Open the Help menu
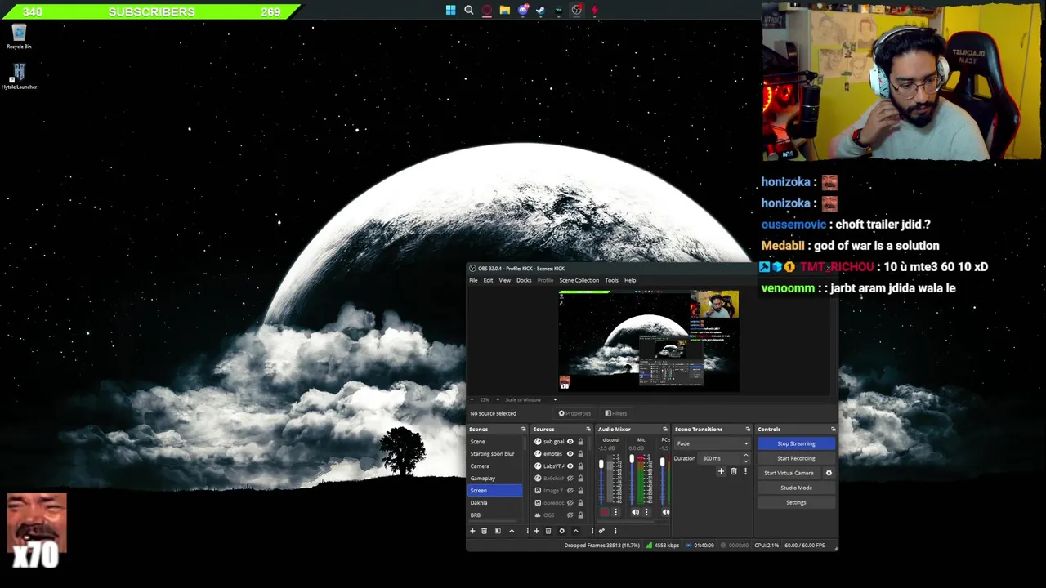The image size is (1046, 588). coord(630,280)
